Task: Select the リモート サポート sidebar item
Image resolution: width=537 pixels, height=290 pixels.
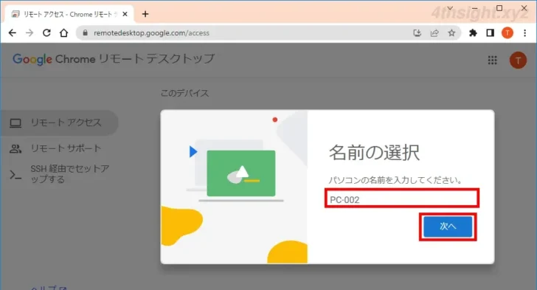Action: pos(59,148)
